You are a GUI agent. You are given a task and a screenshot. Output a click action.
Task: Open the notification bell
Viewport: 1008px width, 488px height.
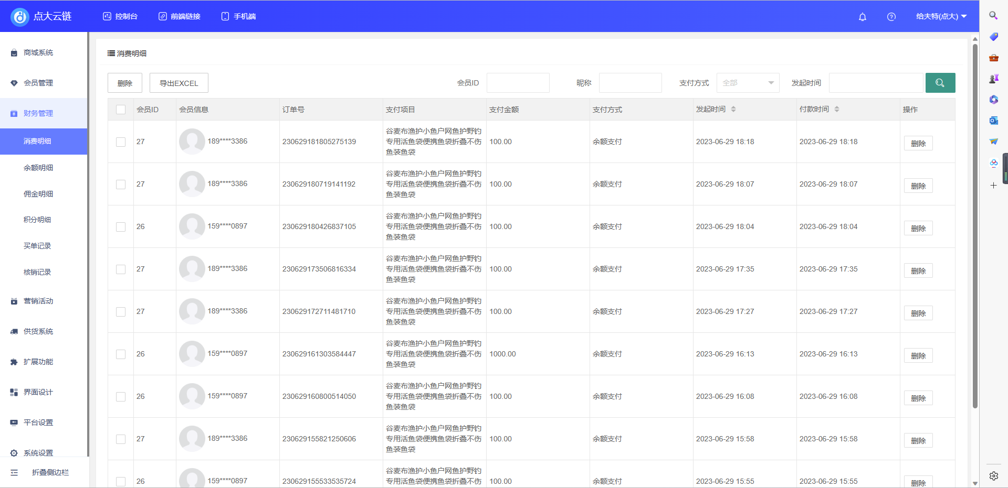click(x=862, y=17)
